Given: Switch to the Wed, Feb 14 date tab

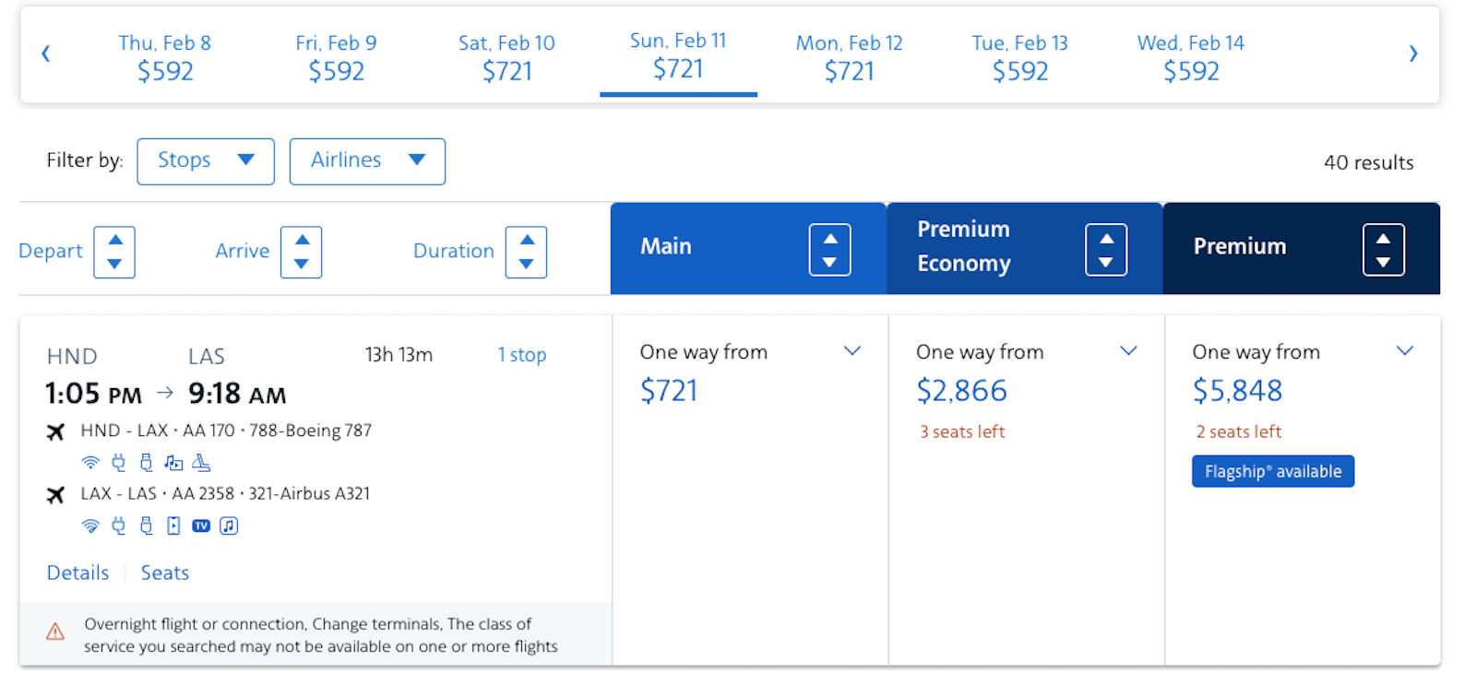Looking at the screenshot, I should 1191,57.
